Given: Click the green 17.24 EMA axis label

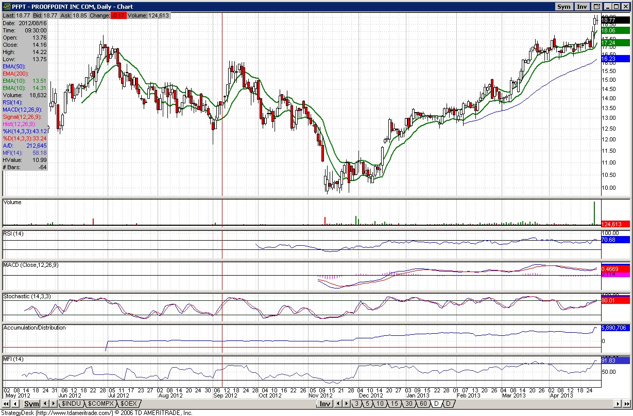Looking at the screenshot, I should pyautogui.click(x=614, y=43).
